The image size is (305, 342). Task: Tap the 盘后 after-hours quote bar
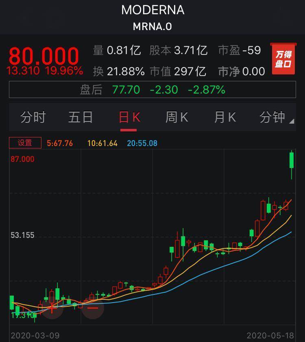point(152,89)
